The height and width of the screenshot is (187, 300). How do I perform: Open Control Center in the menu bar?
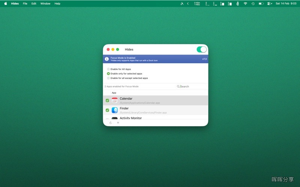270,3
